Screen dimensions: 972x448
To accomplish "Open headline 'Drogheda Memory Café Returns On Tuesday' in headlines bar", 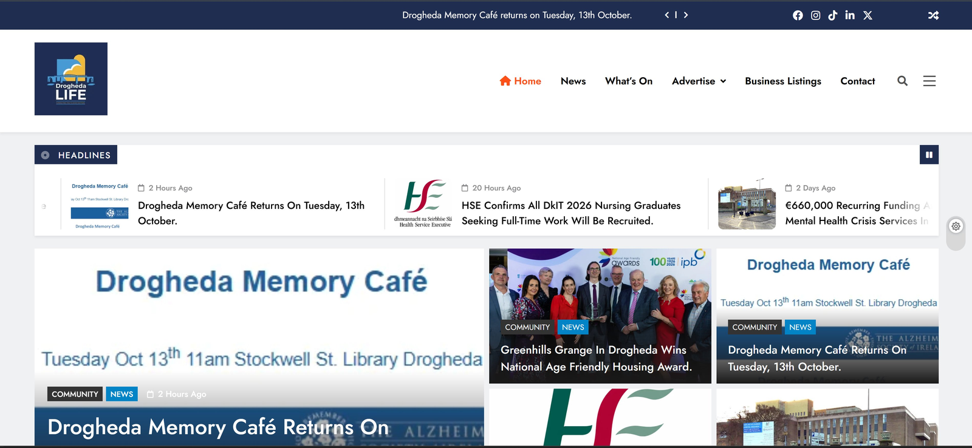I will tap(252, 213).
